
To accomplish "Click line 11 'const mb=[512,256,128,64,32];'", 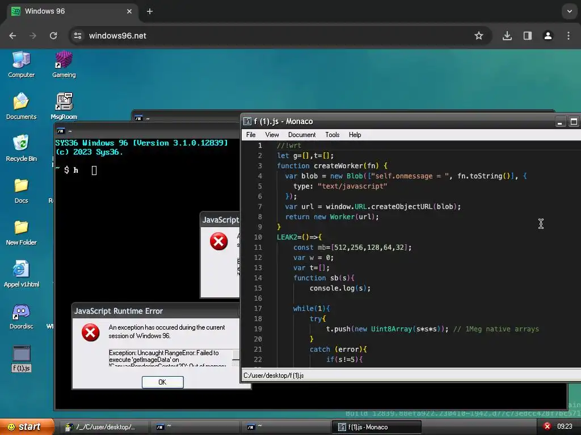I will tap(352, 248).
